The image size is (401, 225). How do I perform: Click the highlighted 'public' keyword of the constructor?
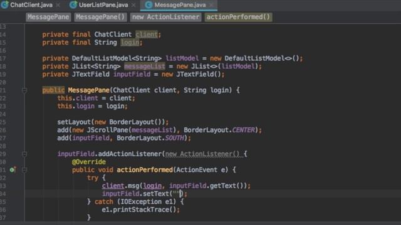(x=53, y=90)
